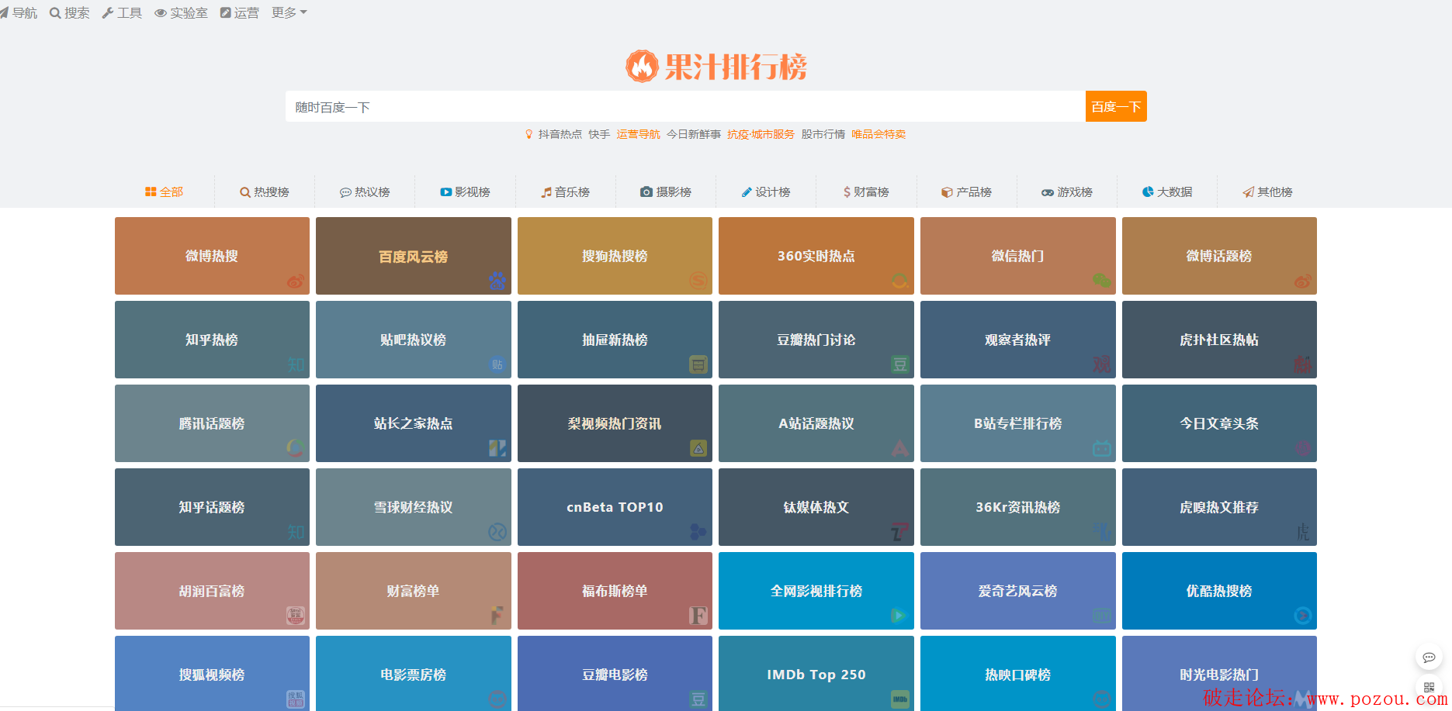Open the 运营导航 link
Viewport: 1452px width, 711px height.
click(x=638, y=134)
